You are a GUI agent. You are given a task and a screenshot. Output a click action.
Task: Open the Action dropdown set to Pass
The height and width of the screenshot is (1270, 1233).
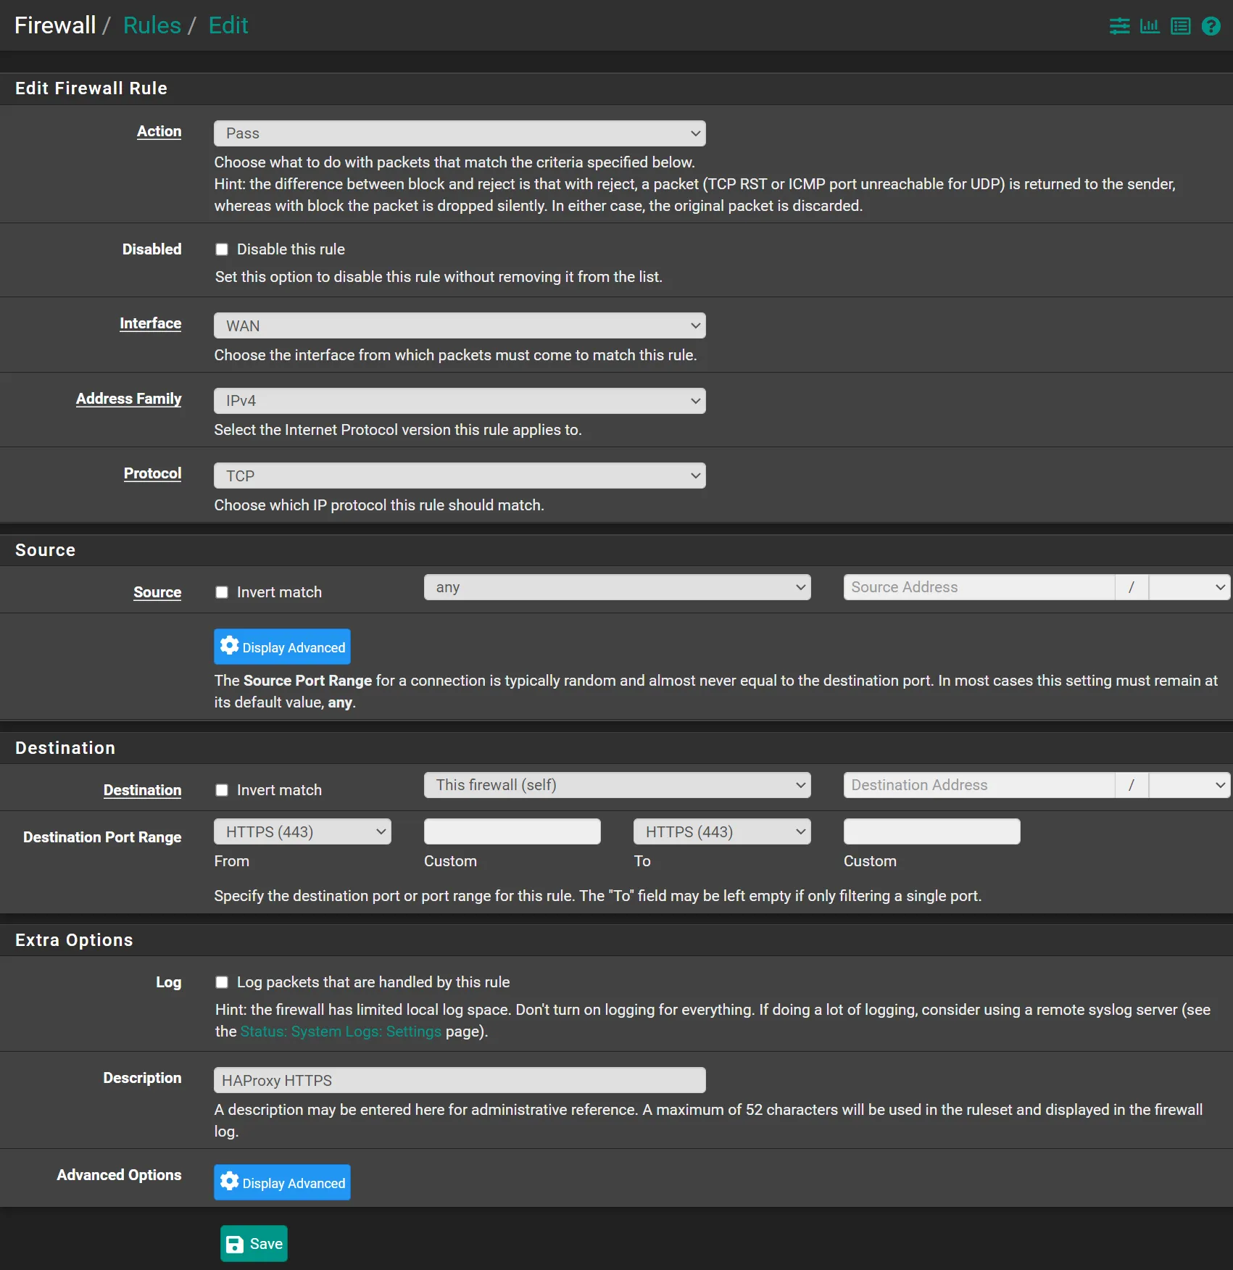pyautogui.click(x=459, y=133)
